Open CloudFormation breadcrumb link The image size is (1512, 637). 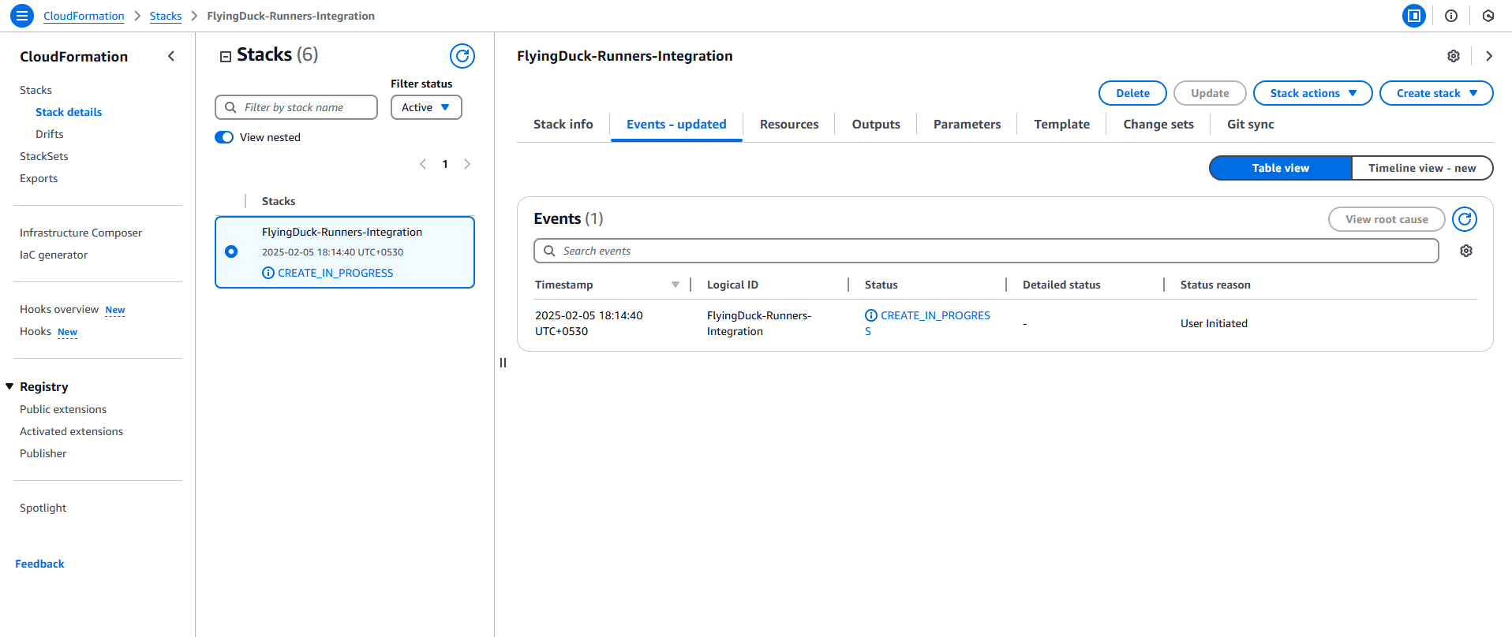(x=84, y=16)
